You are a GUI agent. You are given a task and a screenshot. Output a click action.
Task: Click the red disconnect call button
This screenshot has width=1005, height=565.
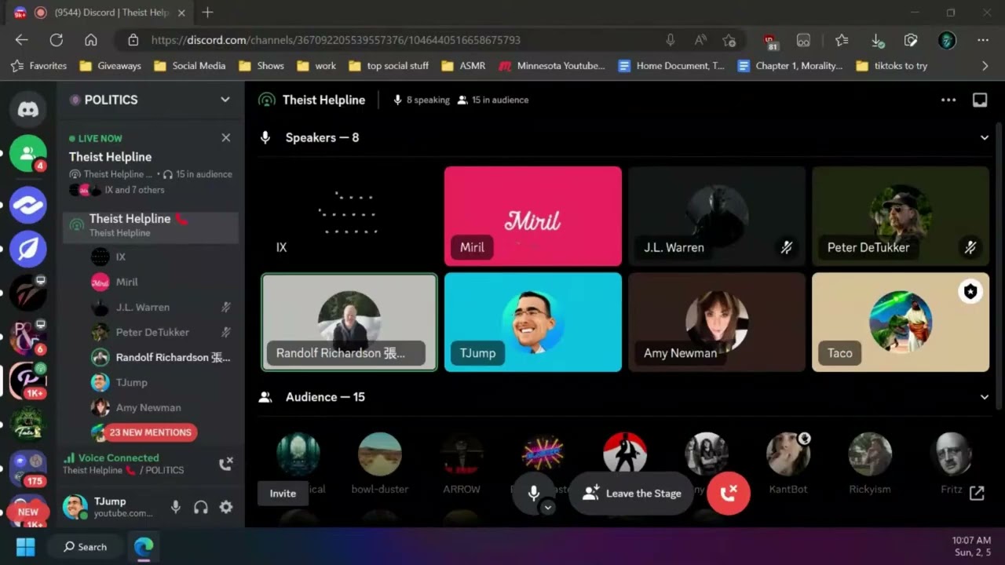[x=729, y=493]
